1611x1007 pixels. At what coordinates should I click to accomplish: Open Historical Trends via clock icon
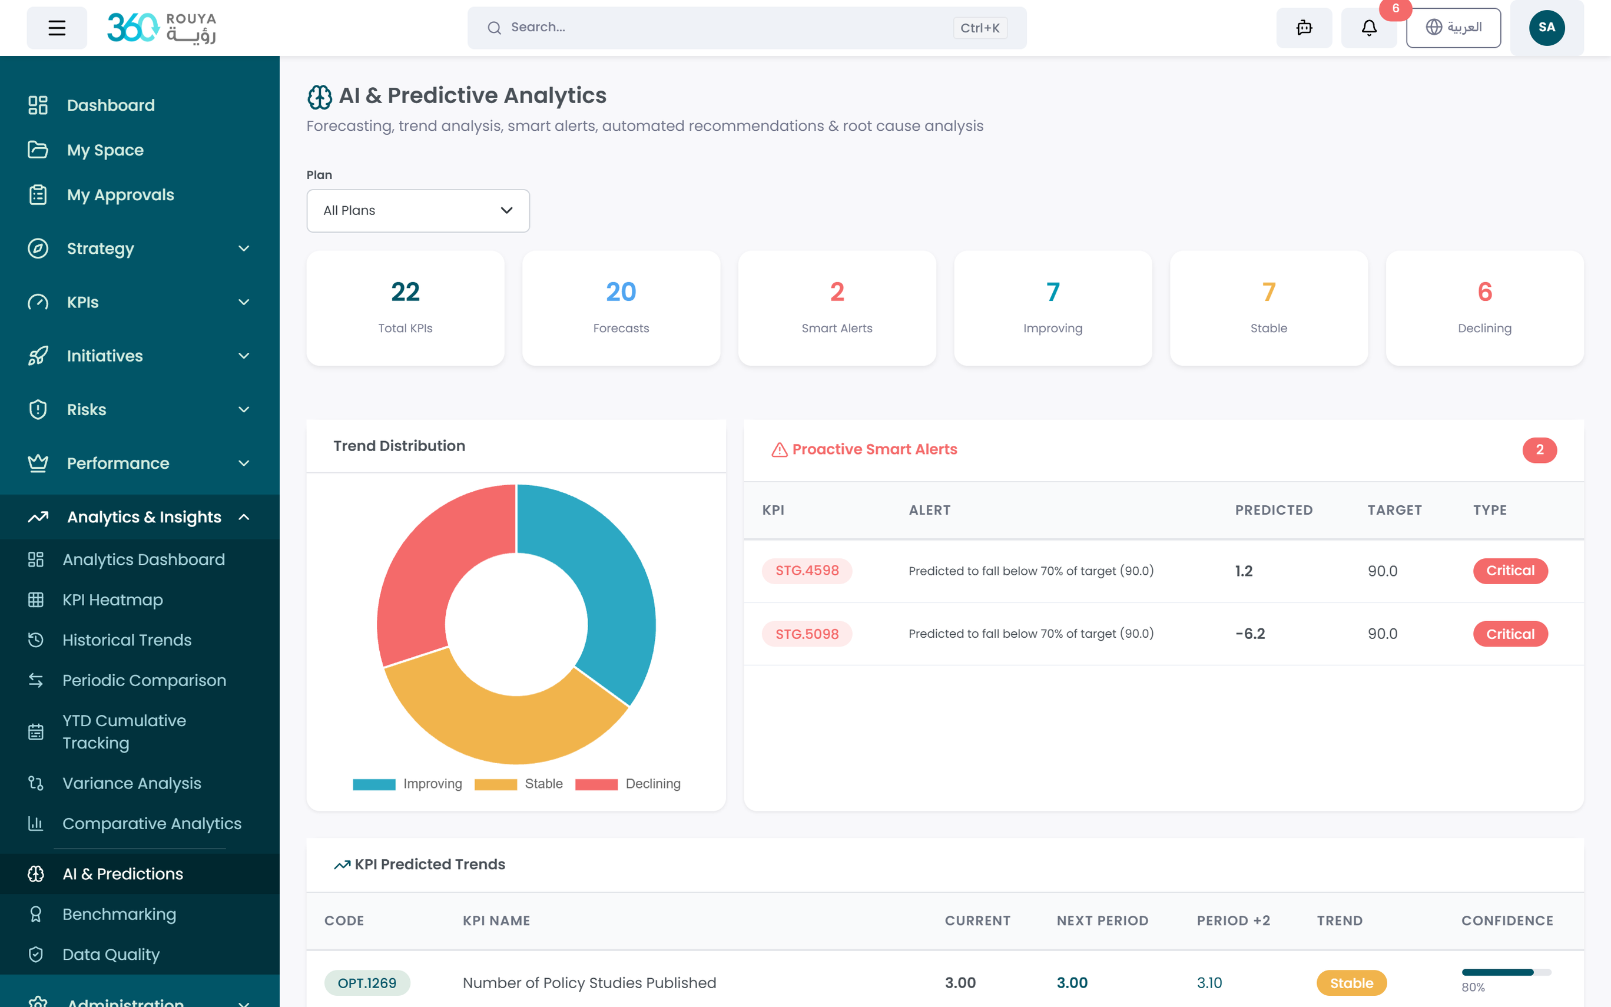(x=37, y=640)
